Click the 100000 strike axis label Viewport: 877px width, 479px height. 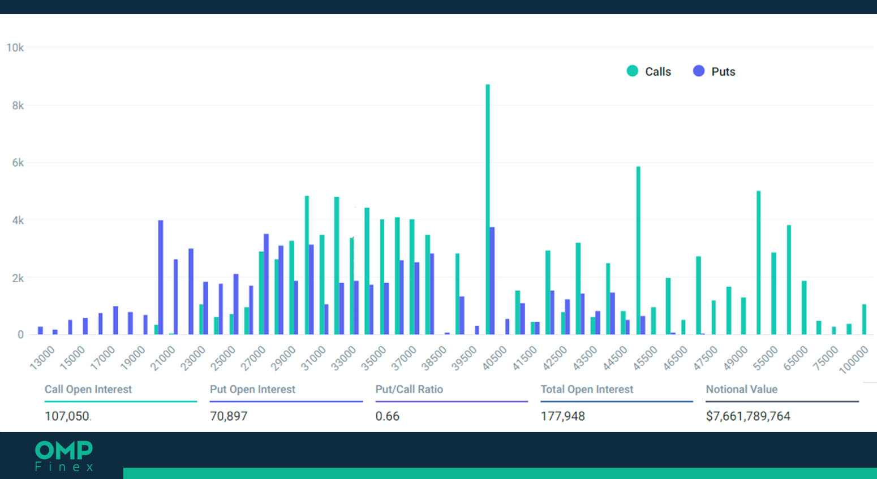pyautogui.click(x=853, y=360)
